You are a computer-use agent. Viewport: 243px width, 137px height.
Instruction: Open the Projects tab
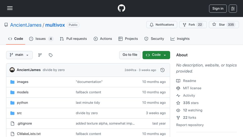[x=128, y=39]
